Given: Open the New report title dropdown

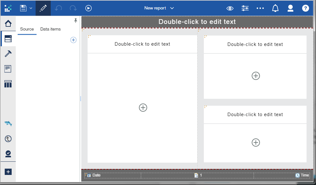Looking at the screenshot, I should pyautogui.click(x=159, y=8).
